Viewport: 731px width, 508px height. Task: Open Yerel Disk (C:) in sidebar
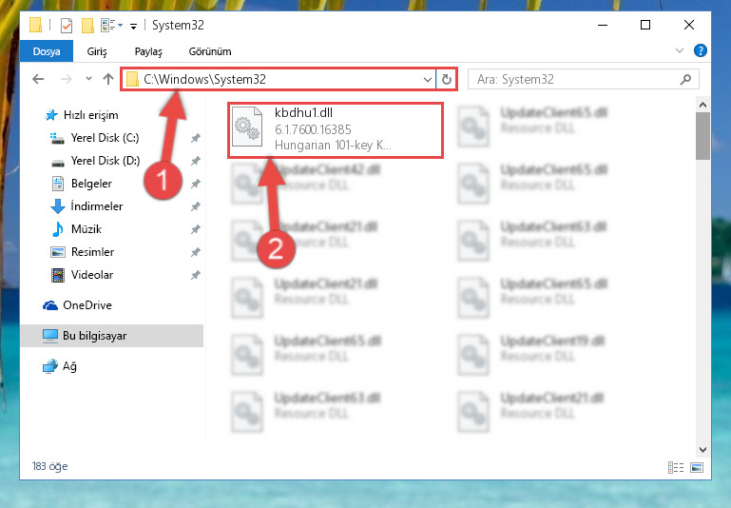95,138
